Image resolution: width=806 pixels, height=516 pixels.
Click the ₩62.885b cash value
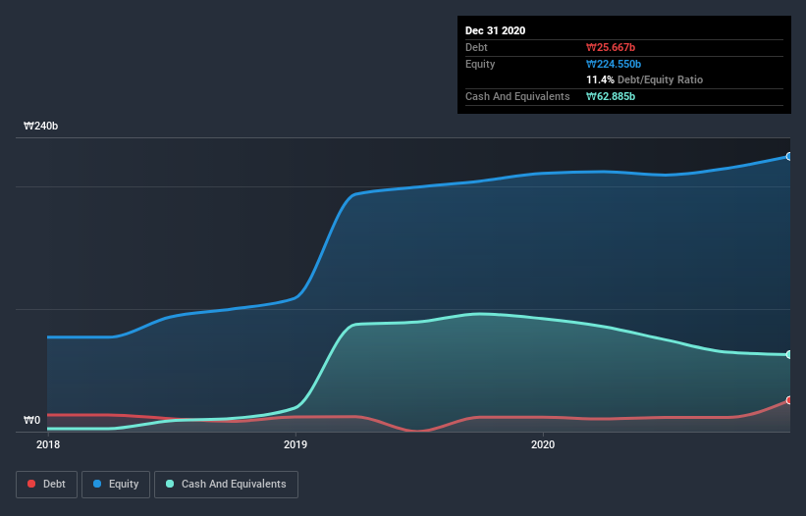pos(611,96)
